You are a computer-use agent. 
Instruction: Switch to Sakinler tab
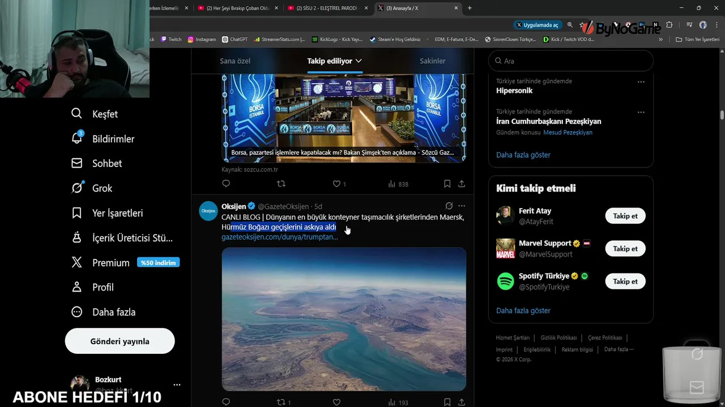[432, 61]
